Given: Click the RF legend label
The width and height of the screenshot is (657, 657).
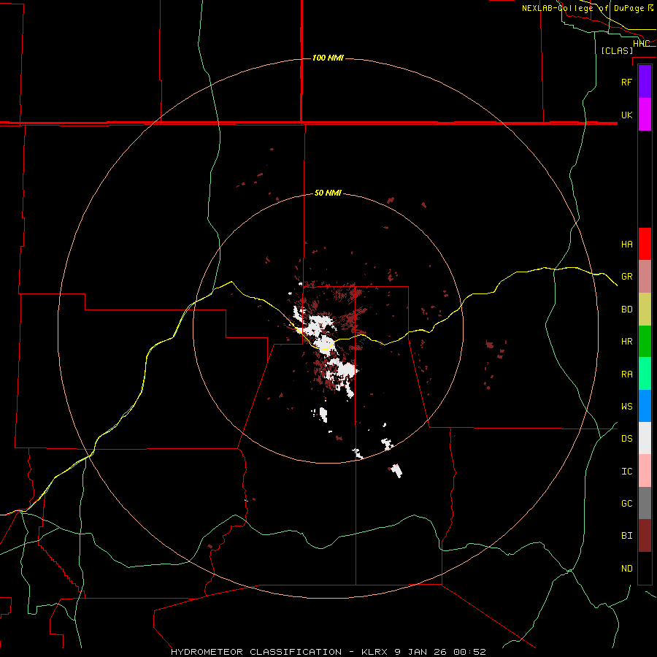Looking at the screenshot, I should click(x=626, y=82).
